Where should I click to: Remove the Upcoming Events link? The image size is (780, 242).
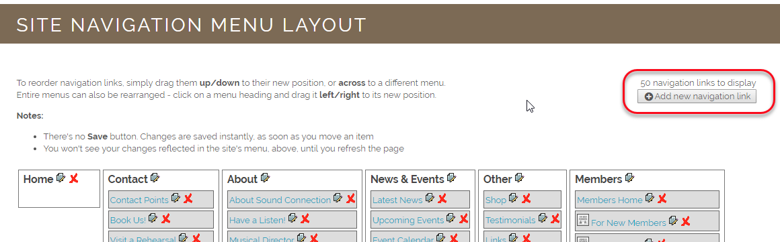tap(463, 218)
